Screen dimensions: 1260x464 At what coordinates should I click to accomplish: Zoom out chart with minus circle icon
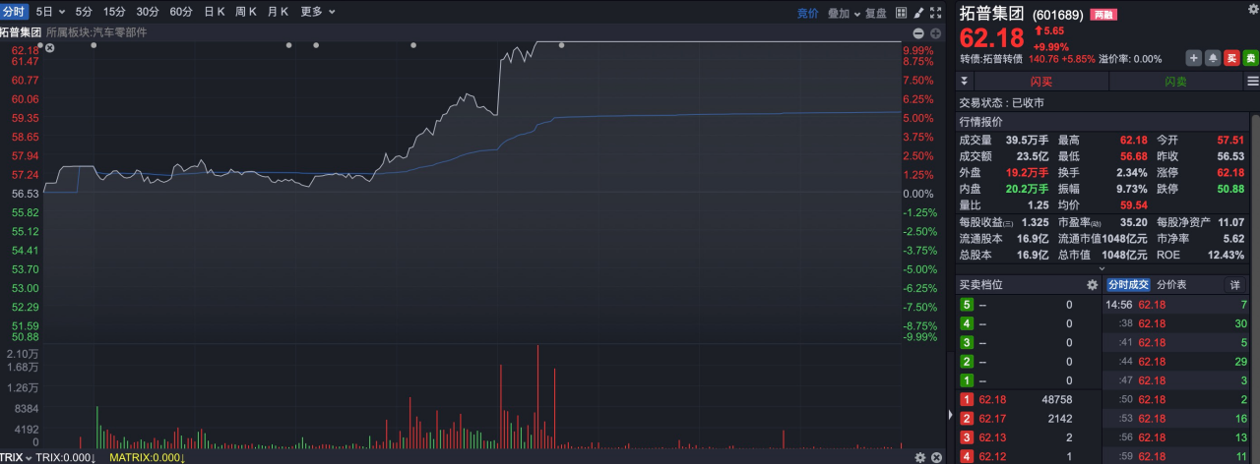click(918, 33)
